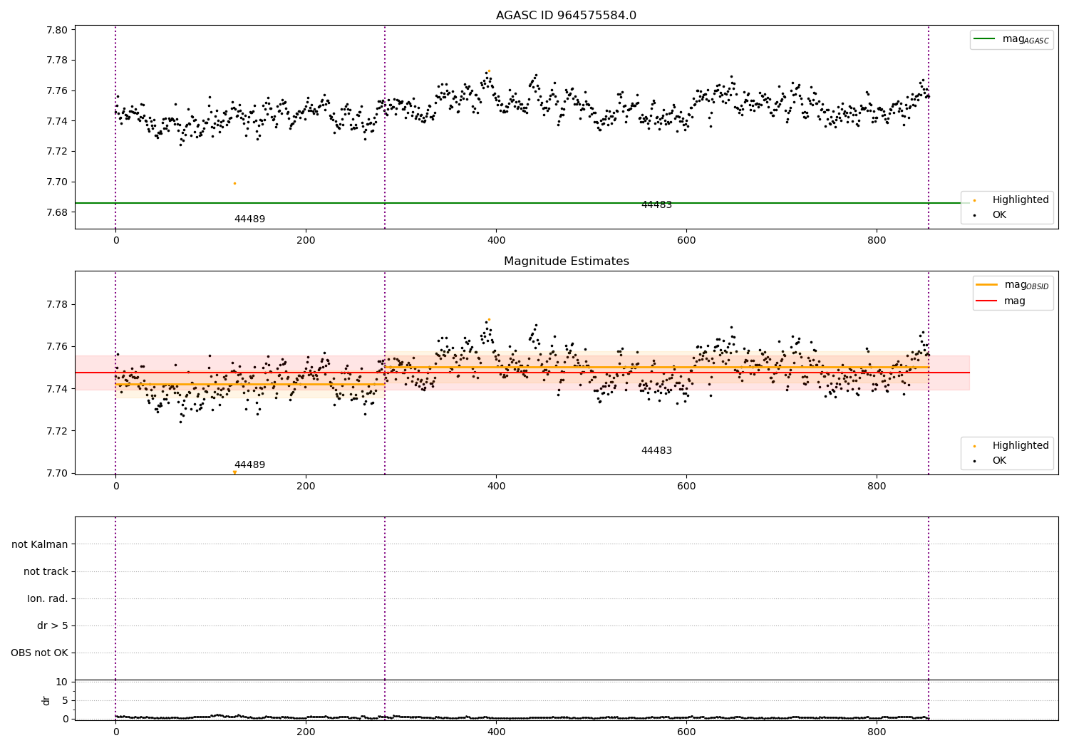
Task: Click 'OK' legend entry in the middle plot
Action: [991, 461]
